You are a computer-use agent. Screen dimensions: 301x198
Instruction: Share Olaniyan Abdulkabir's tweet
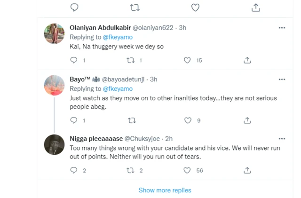click(x=247, y=60)
